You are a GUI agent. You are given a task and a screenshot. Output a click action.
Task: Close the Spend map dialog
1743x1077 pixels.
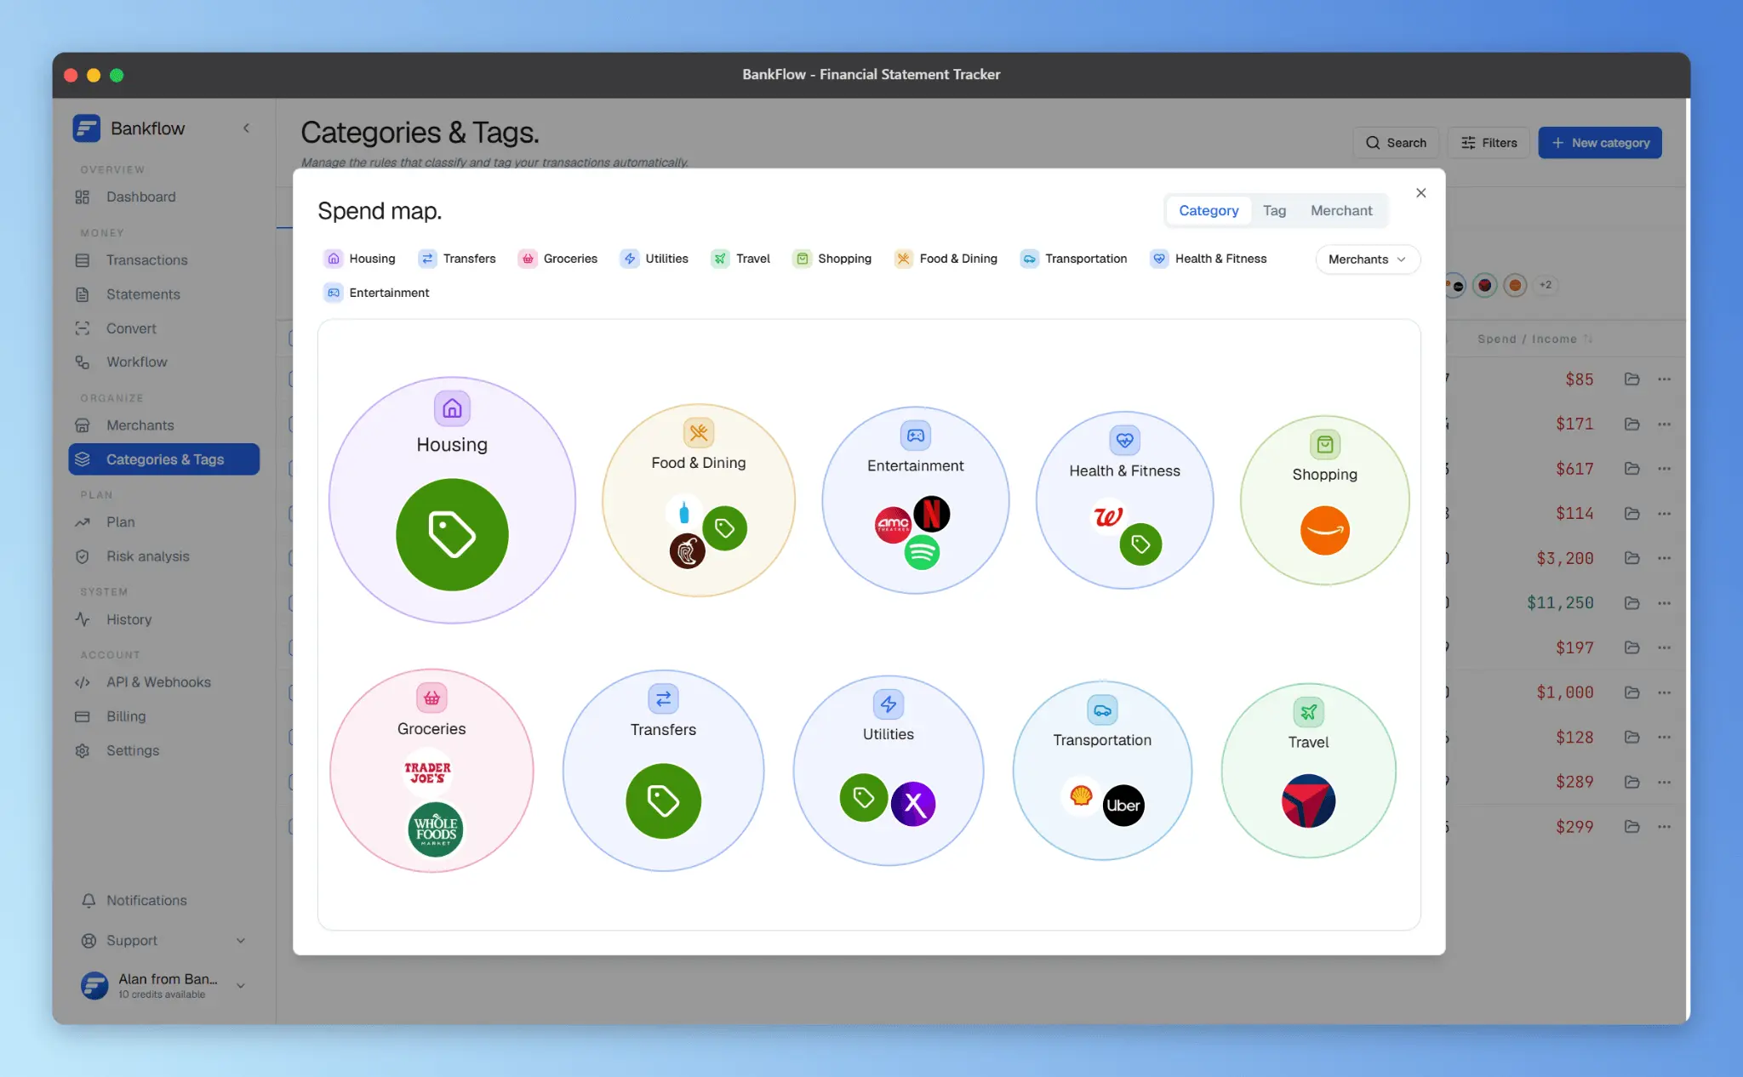(1420, 193)
